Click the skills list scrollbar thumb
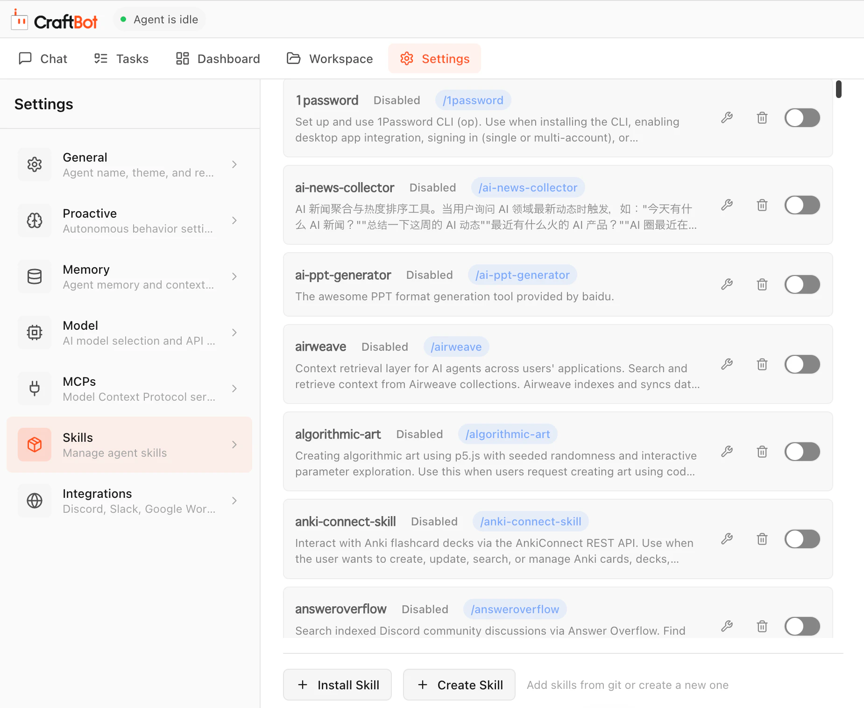 click(839, 89)
